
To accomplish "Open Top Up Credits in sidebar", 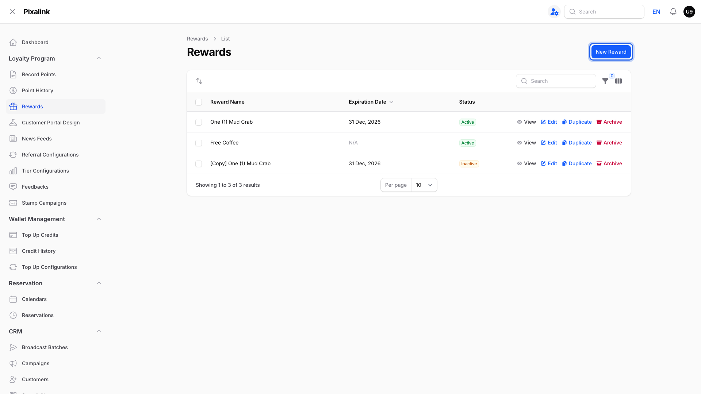I will click(x=55, y=235).
